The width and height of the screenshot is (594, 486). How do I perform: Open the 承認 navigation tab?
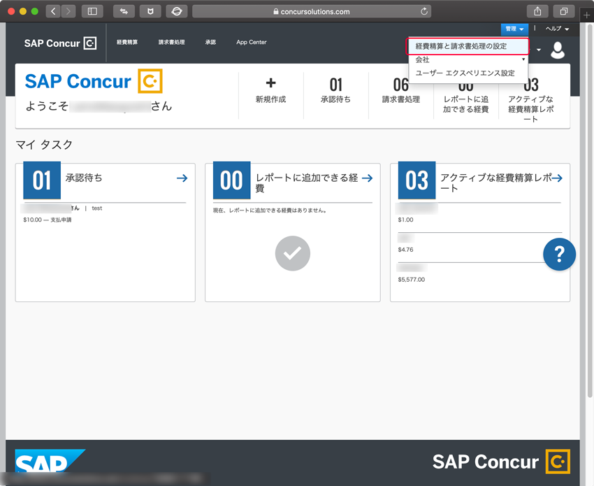210,42
